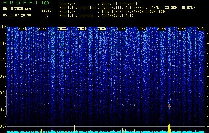Viewport: 209px width, 133px height.
Task: Click the 2039 time marker
Action: (x=181, y=29)
